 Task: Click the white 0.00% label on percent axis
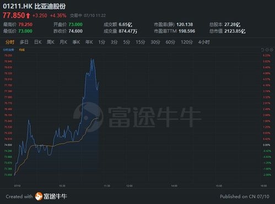coord(267,145)
